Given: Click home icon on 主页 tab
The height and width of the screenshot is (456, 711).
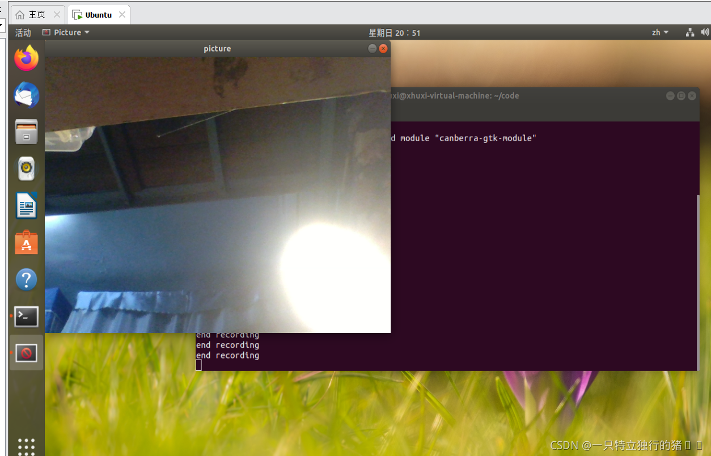Looking at the screenshot, I should [x=20, y=15].
